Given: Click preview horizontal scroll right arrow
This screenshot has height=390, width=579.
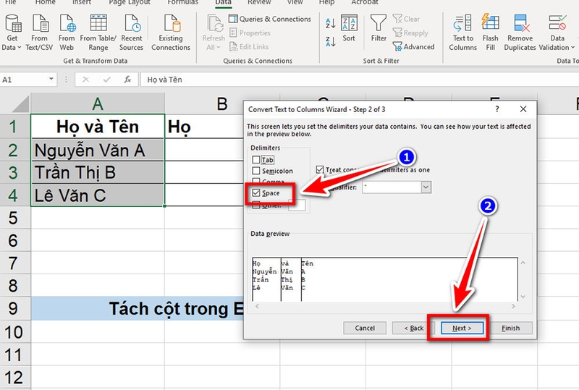Looking at the screenshot, I should tap(513, 306).
